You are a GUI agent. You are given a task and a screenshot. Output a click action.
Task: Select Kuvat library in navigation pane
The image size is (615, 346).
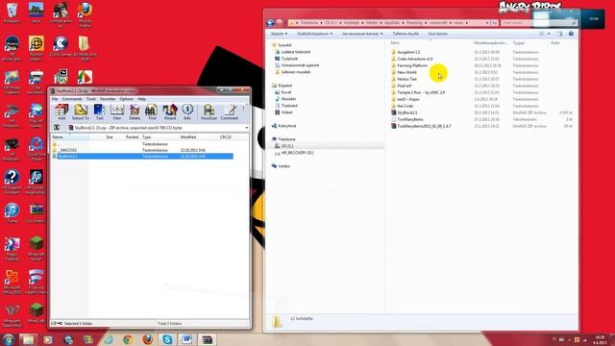[x=286, y=92]
